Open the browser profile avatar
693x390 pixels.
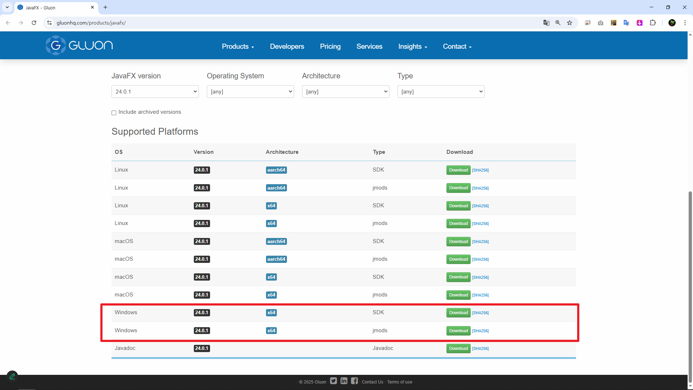tap(672, 23)
